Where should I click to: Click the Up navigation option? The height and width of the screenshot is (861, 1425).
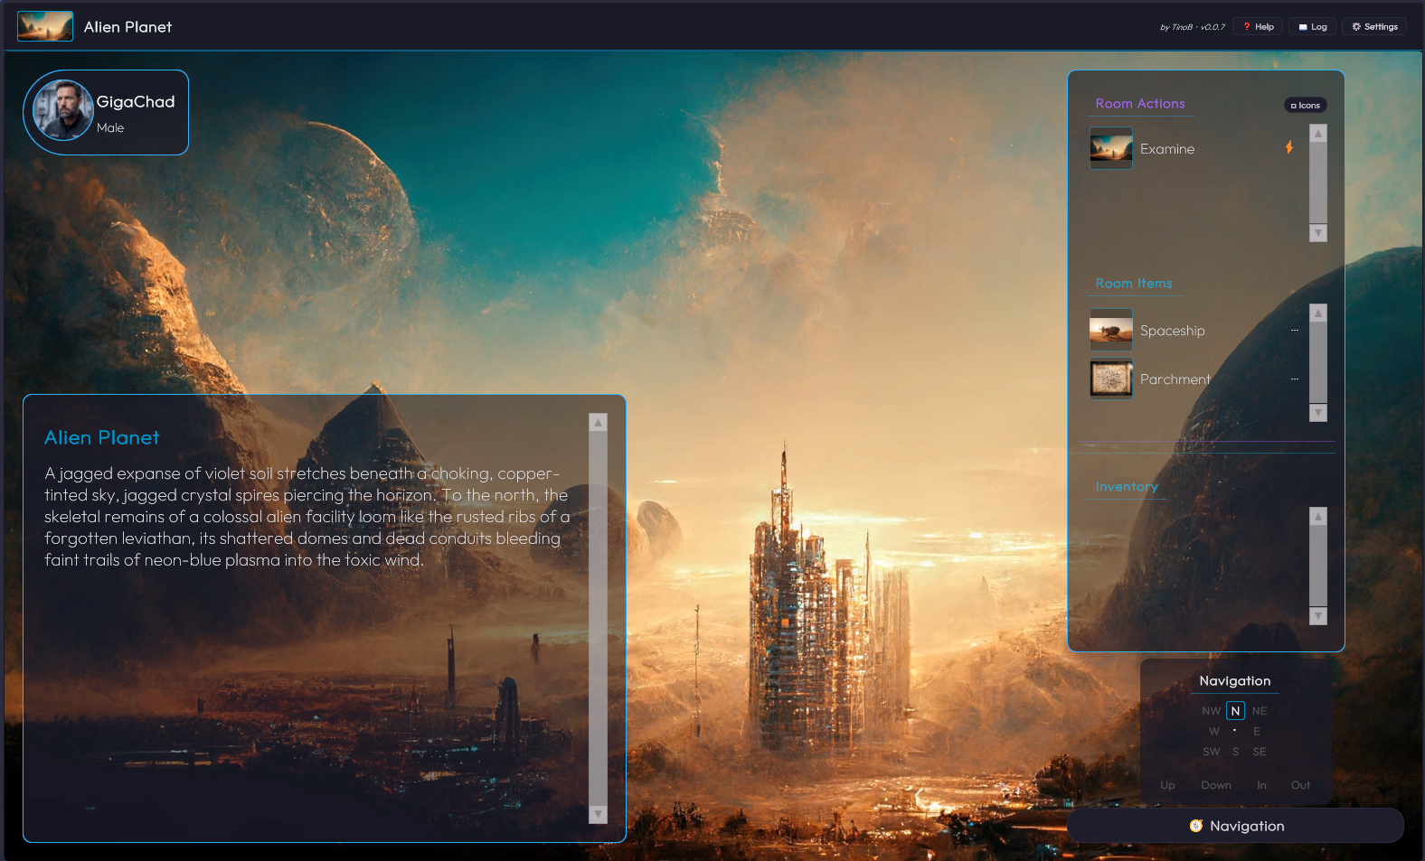click(x=1168, y=785)
